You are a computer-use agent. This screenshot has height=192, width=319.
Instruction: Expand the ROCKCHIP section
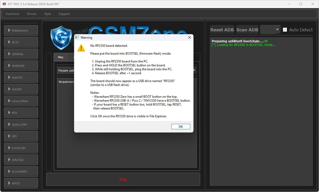[21, 148]
